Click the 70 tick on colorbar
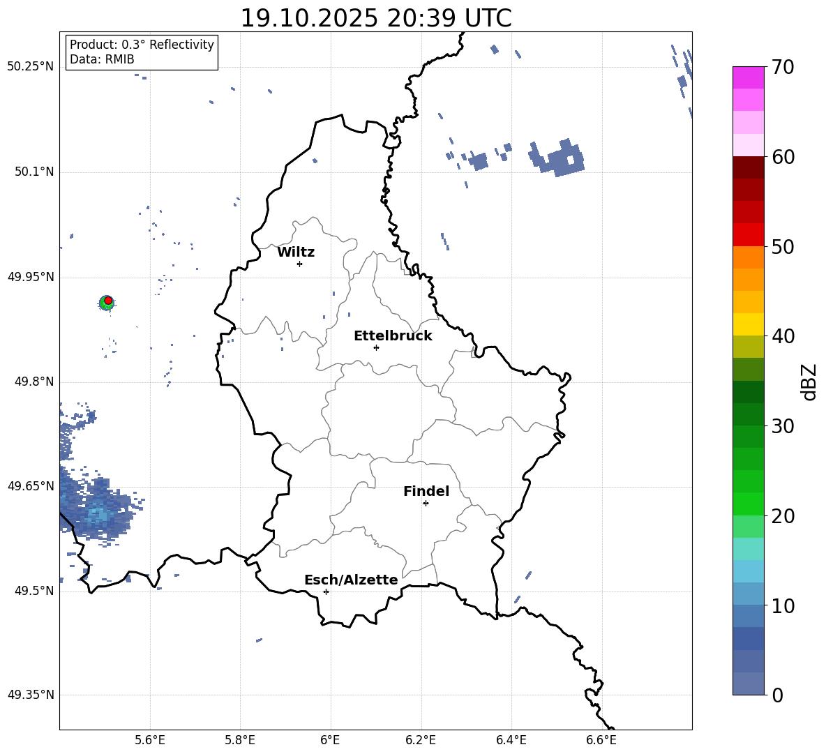This screenshot has width=826, height=754. pos(783,68)
